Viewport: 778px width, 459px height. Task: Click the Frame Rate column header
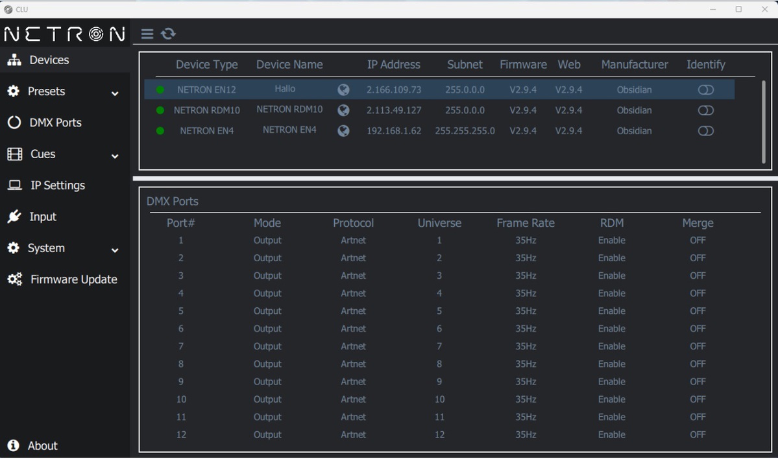pyautogui.click(x=526, y=223)
